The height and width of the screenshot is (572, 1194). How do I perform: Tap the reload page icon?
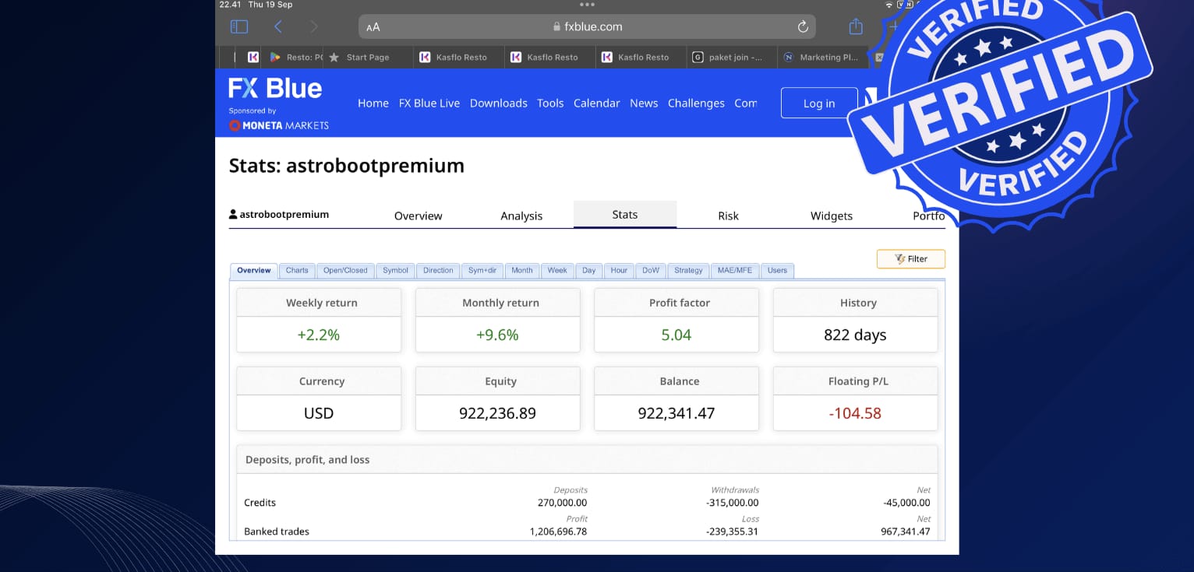[x=803, y=26]
